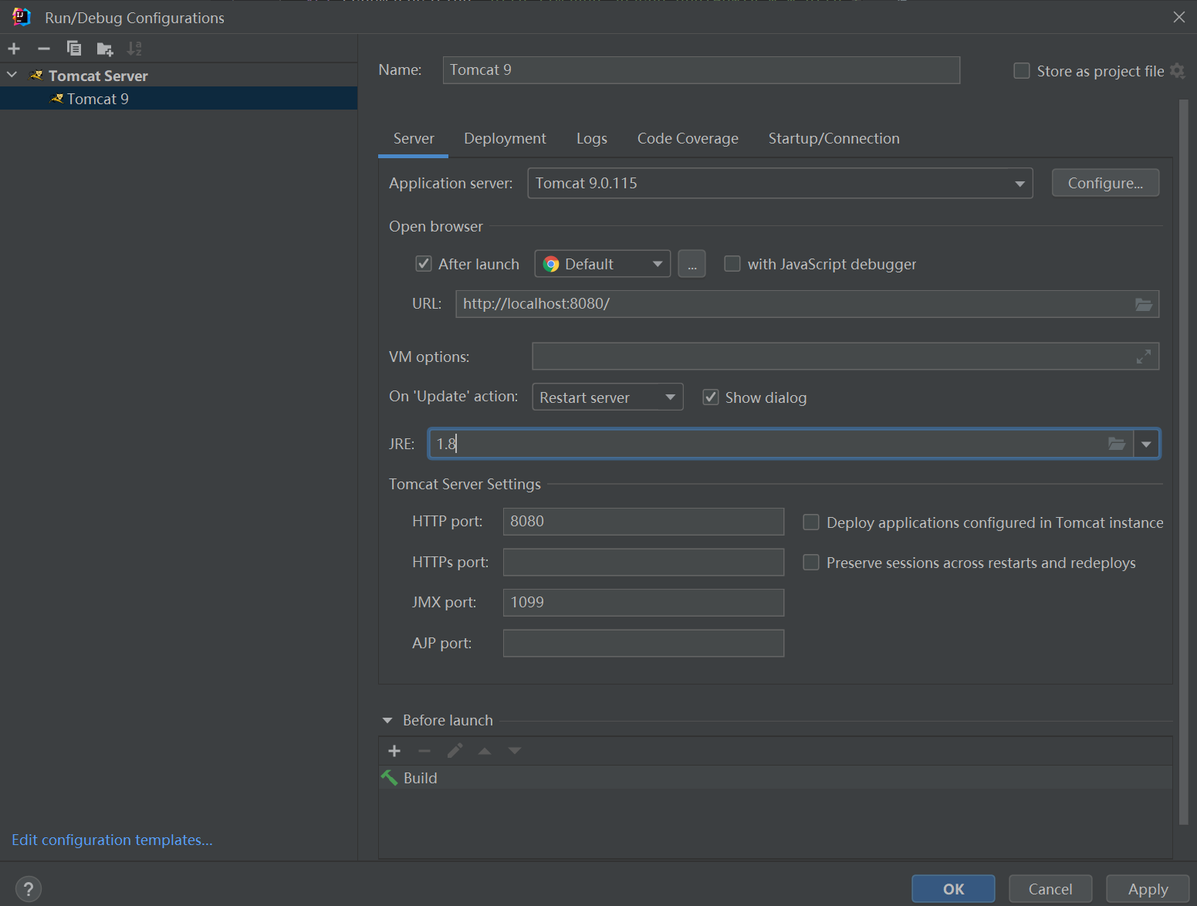Enable Deploy applications configured in Tomcat instance
This screenshot has height=906, width=1197.
click(x=811, y=522)
